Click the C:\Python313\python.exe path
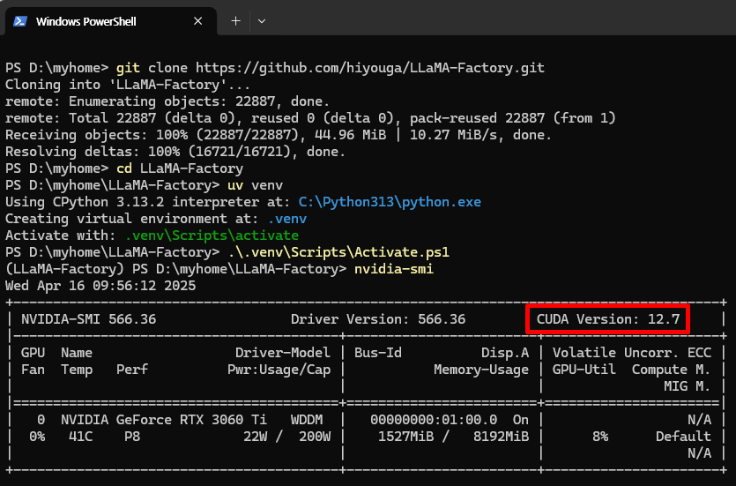Viewport: 736px width, 486px height. click(390, 202)
